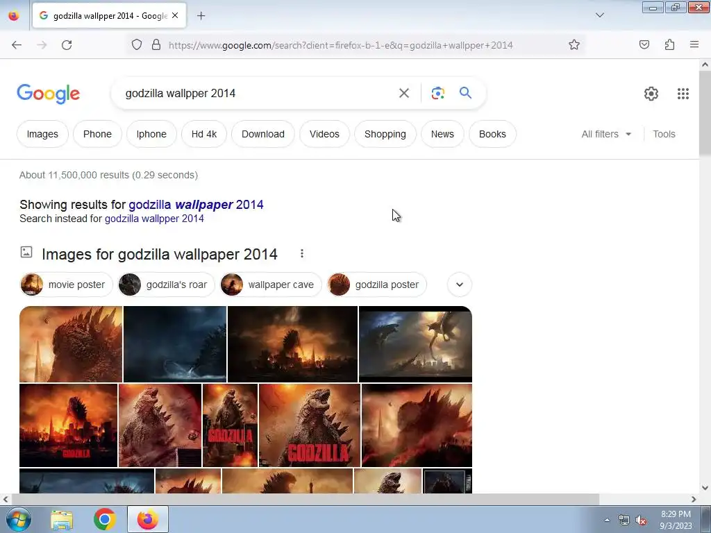Screen dimensions: 711x533
Task: Open the Extensions puzzle icon
Action: coord(669,44)
